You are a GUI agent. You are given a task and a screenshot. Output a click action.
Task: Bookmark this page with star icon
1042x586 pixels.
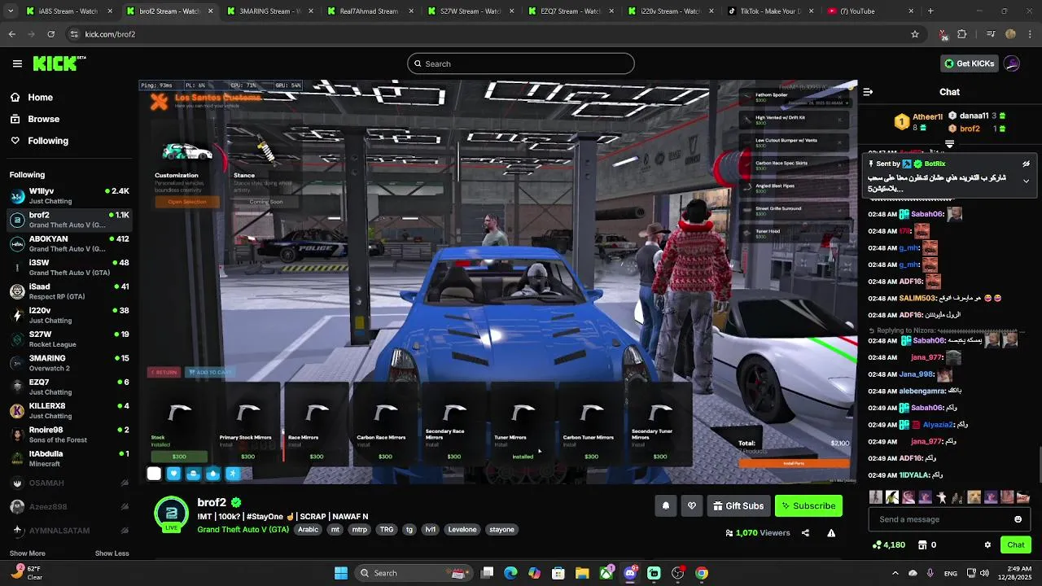click(x=915, y=34)
